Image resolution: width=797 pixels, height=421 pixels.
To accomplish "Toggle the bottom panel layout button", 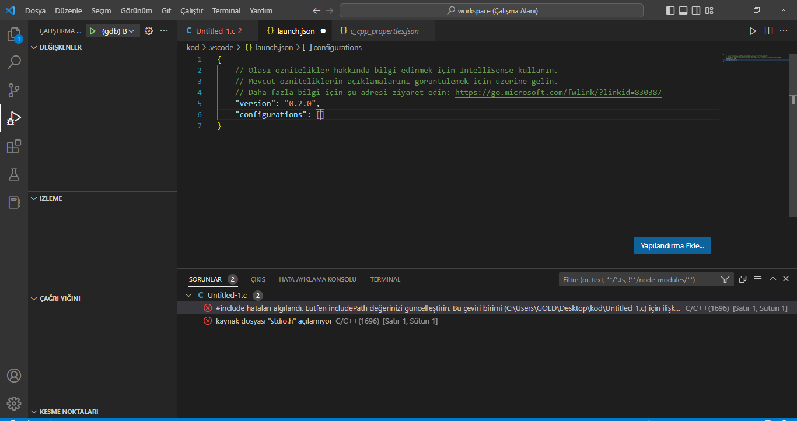I will tap(683, 10).
